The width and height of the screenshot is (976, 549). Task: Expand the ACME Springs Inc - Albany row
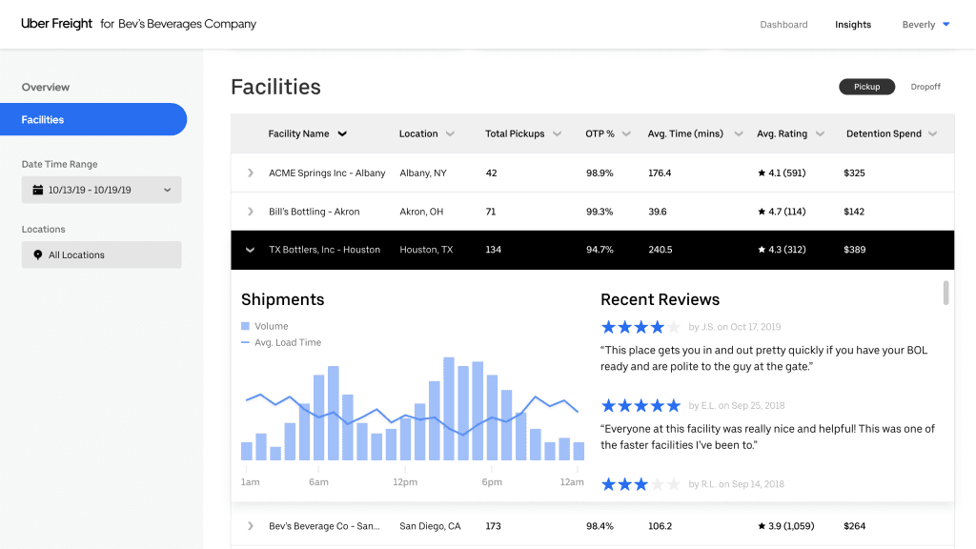[250, 173]
